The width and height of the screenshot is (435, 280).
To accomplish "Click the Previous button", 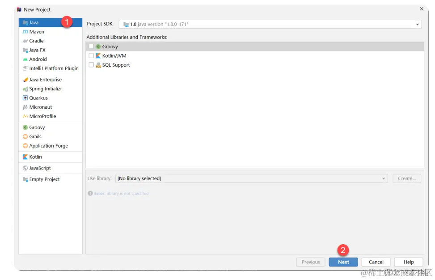I will [311, 262].
